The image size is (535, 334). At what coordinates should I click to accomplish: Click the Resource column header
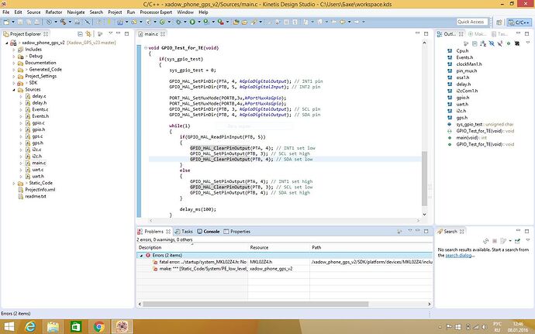[279, 247]
